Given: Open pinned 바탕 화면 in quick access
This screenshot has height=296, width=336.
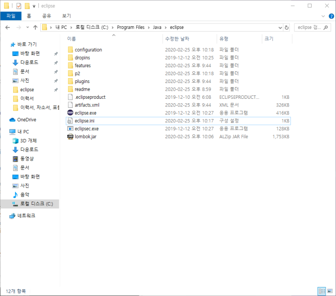Looking at the screenshot, I should click(x=30, y=53).
